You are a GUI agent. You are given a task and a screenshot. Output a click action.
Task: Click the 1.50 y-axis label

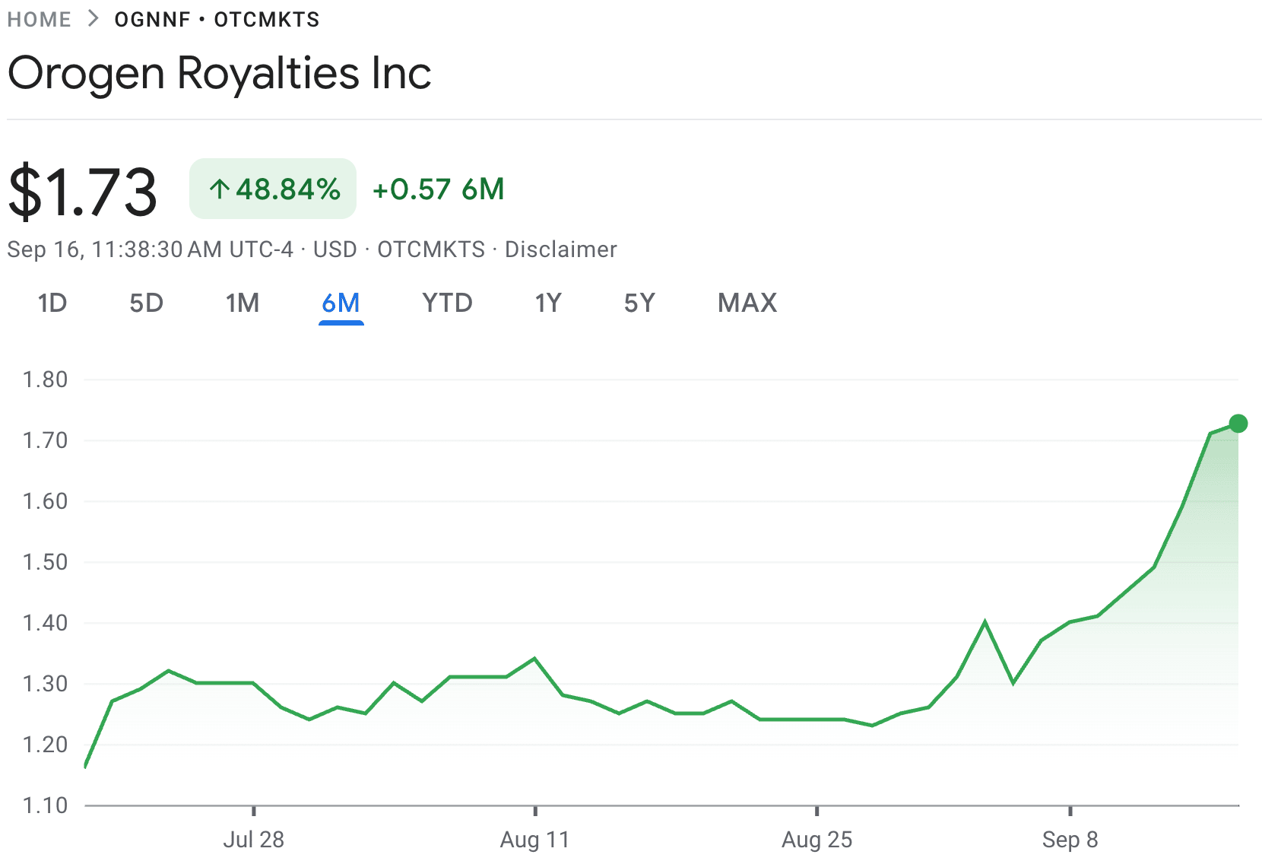click(46, 562)
